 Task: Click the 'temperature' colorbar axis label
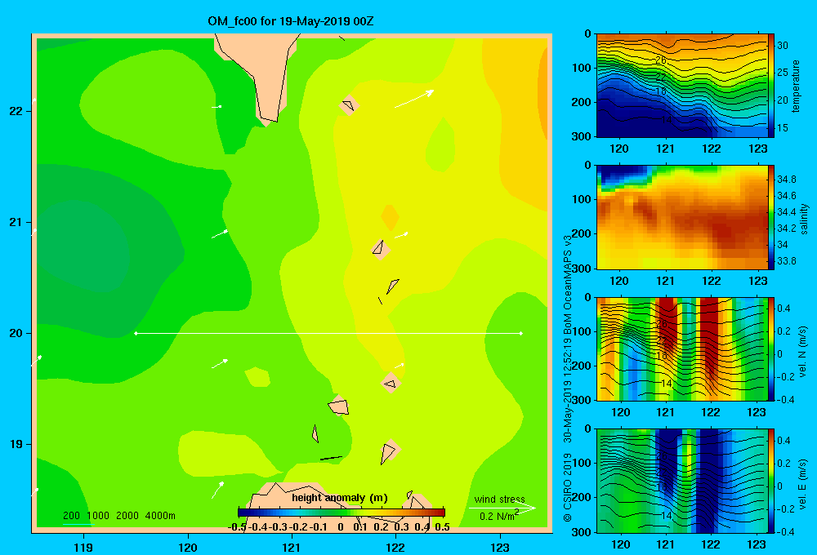click(x=796, y=86)
